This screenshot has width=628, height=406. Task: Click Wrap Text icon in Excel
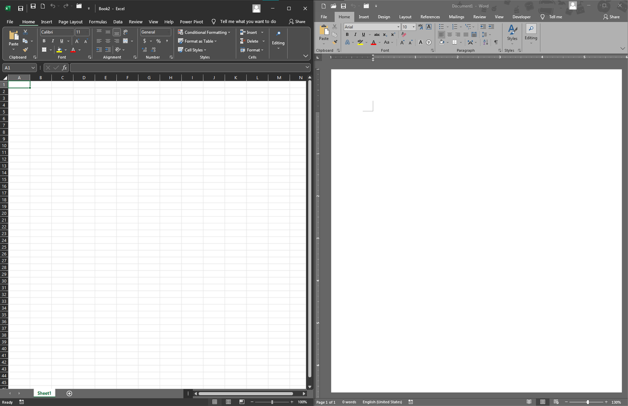click(126, 32)
